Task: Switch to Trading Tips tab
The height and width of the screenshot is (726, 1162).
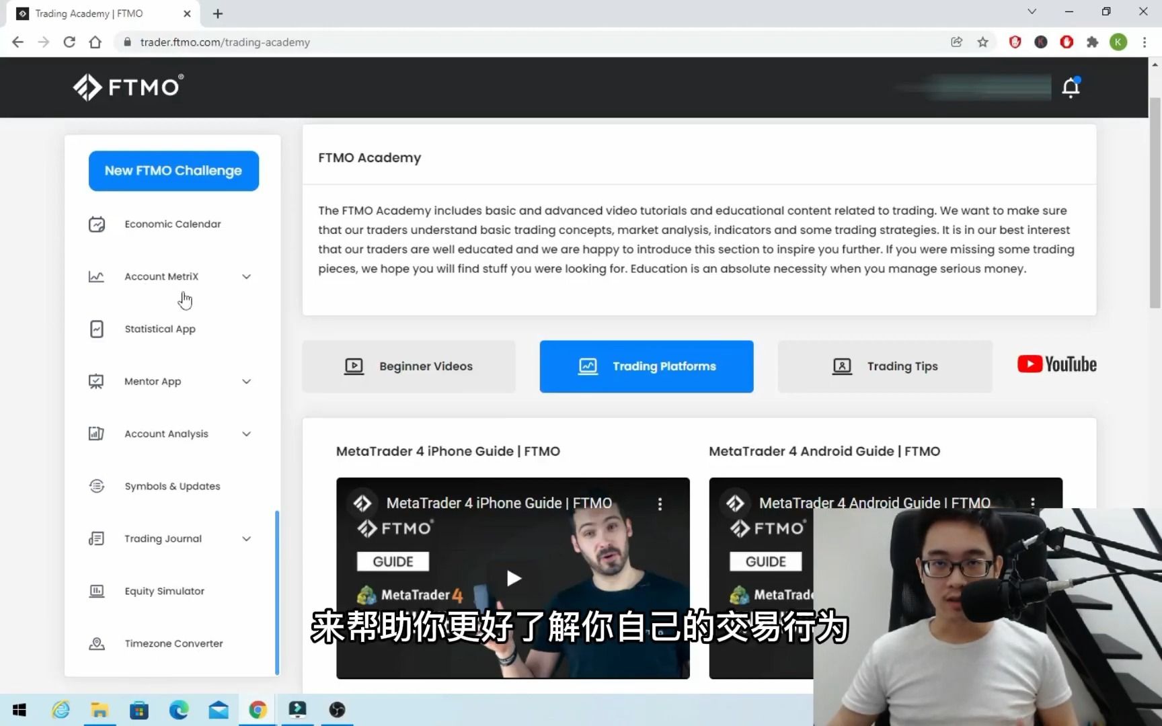Action: pos(885,366)
